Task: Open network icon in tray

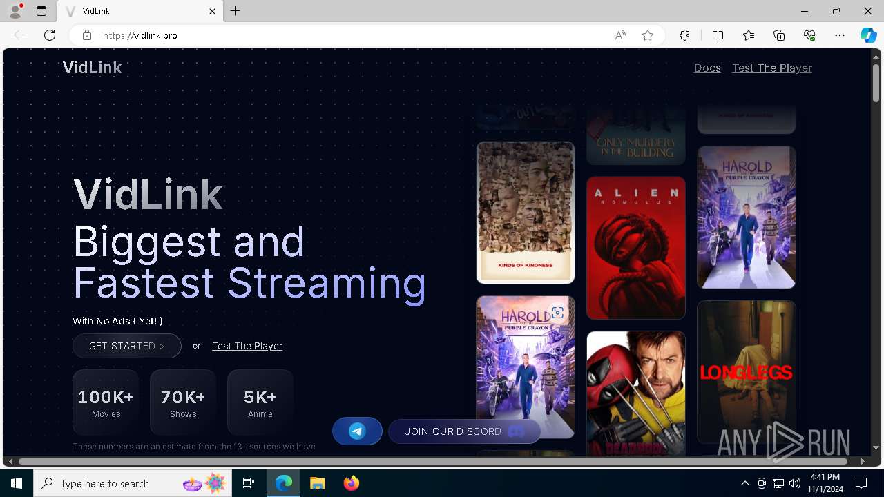Action: point(778,483)
